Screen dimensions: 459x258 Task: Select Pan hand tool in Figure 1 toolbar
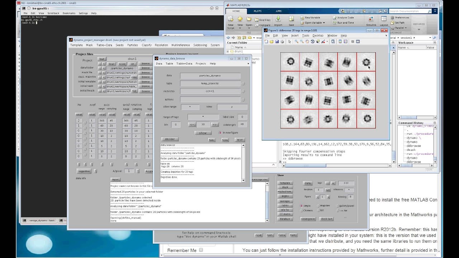point(307,42)
